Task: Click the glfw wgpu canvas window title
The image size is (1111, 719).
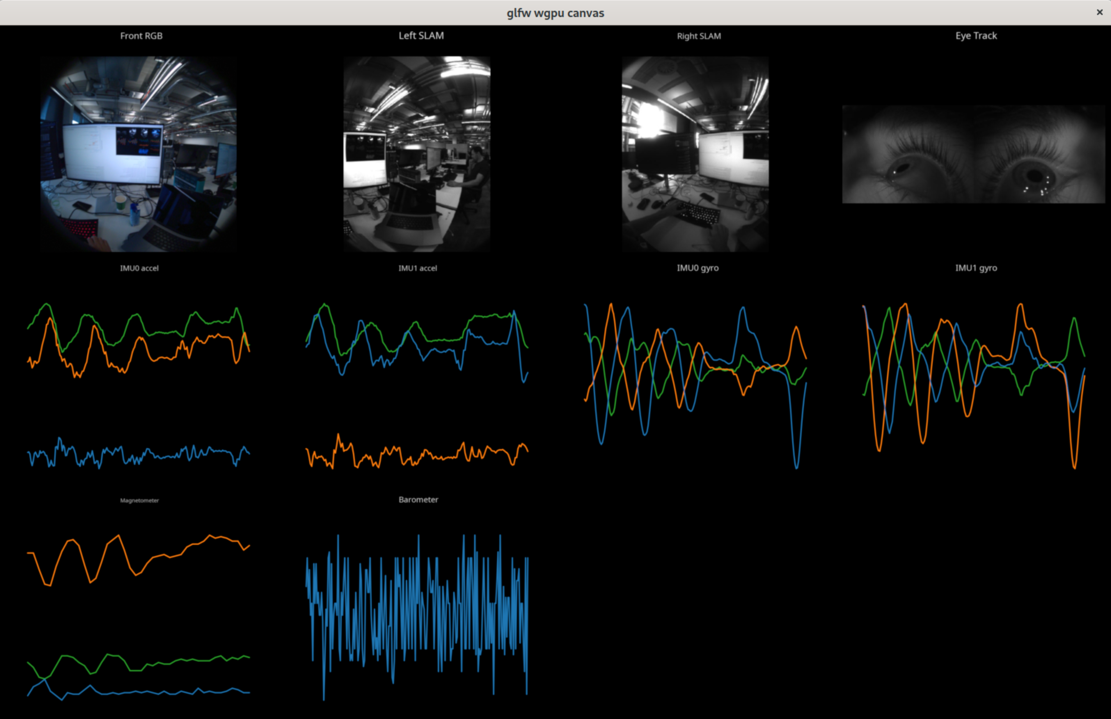Action: point(555,13)
